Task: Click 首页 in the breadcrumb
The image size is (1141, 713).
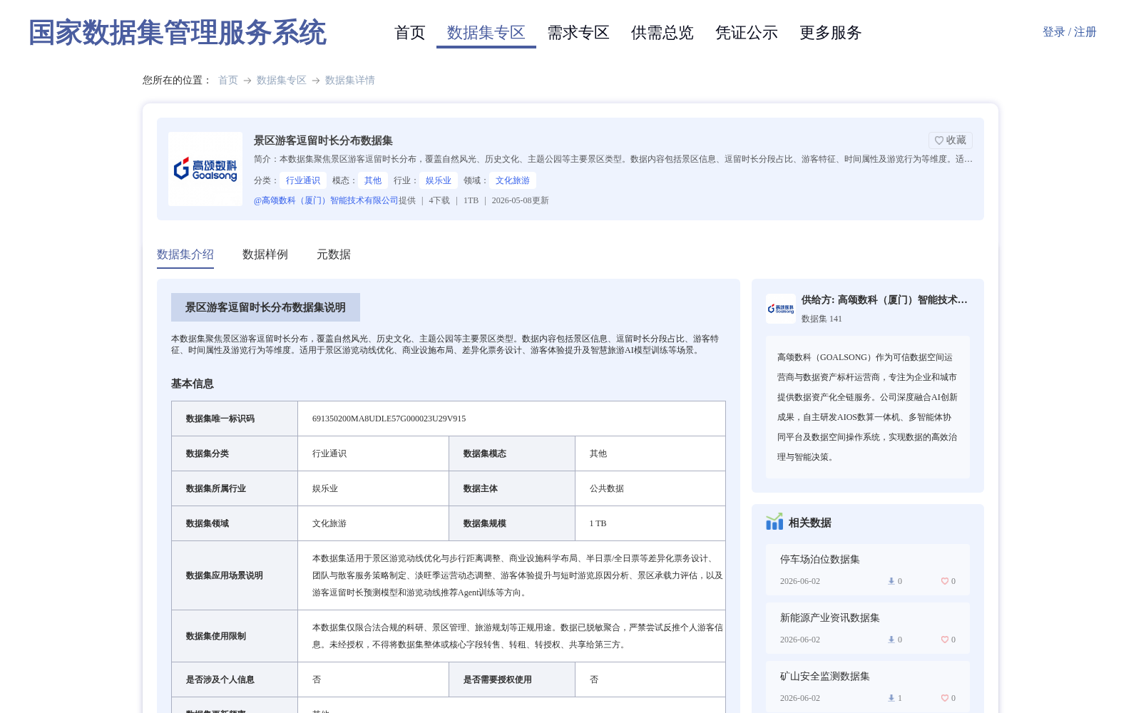Action: point(228,80)
